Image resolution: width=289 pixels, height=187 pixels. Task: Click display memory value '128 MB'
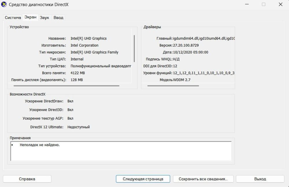[77, 80]
